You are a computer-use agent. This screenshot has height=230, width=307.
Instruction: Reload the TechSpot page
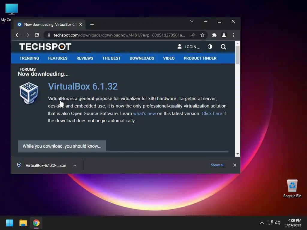coord(37,35)
